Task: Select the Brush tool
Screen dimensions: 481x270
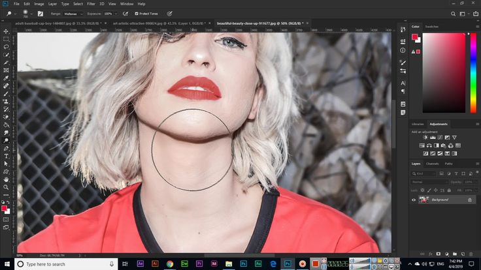Action: click(6, 94)
